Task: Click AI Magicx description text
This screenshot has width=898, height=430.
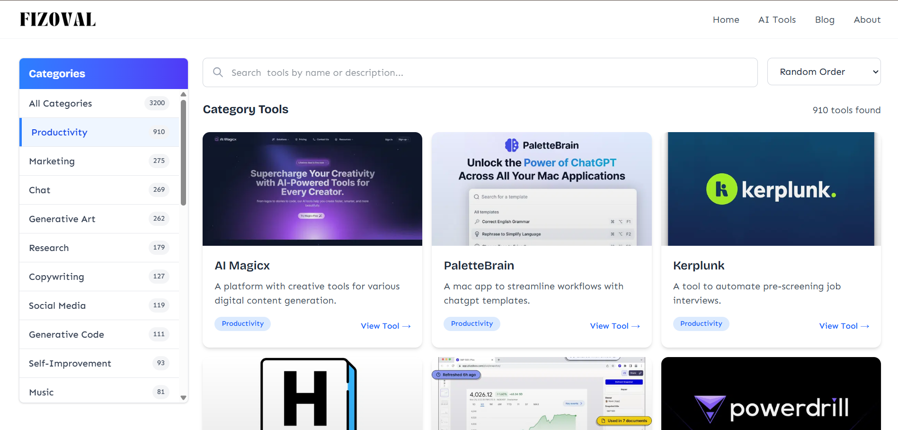Action: click(307, 293)
